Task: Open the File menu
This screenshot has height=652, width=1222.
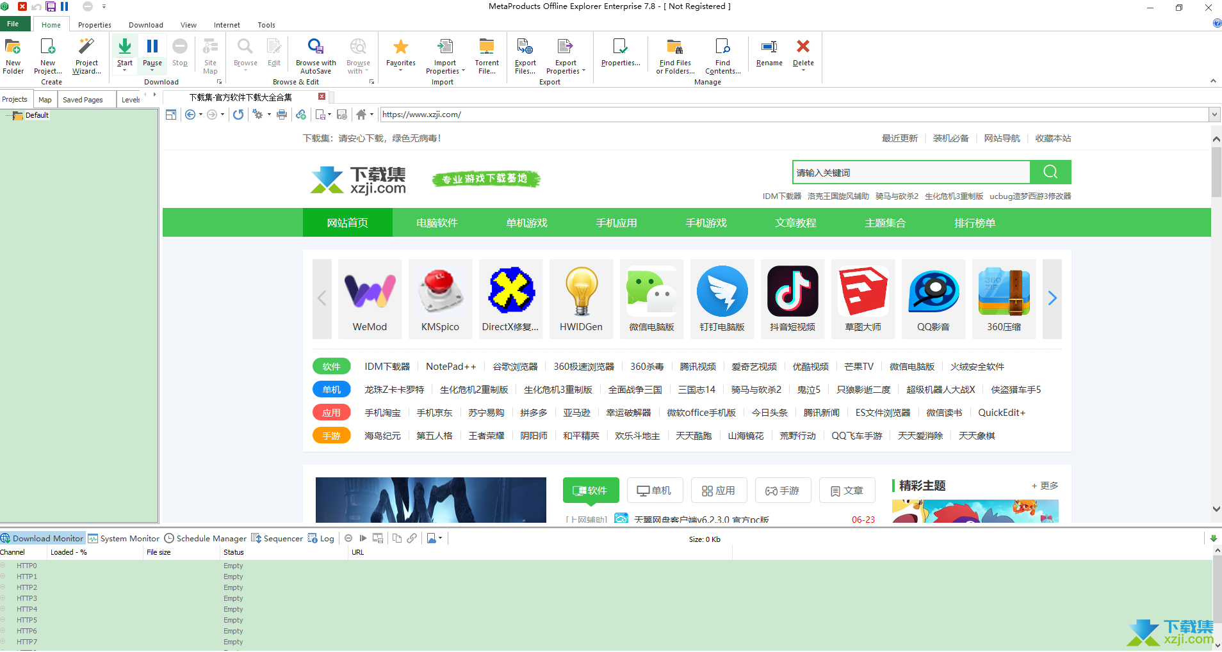Action: click(13, 24)
